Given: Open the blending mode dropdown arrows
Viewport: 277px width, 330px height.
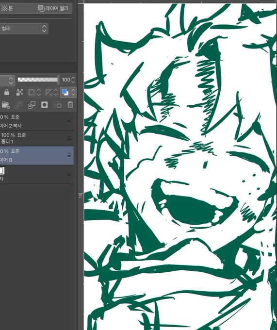Looking at the screenshot, I should [11, 81].
